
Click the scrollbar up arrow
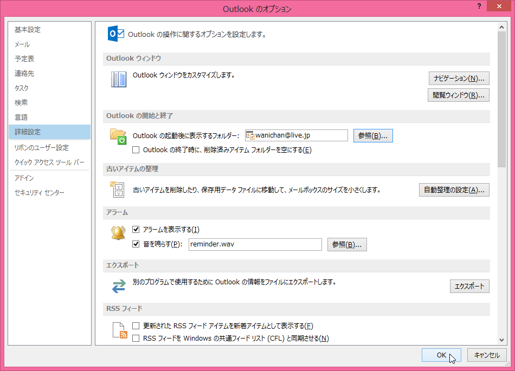click(x=501, y=27)
